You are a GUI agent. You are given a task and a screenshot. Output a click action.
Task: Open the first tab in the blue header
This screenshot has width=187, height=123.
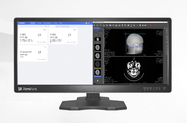(x=33, y=23)
